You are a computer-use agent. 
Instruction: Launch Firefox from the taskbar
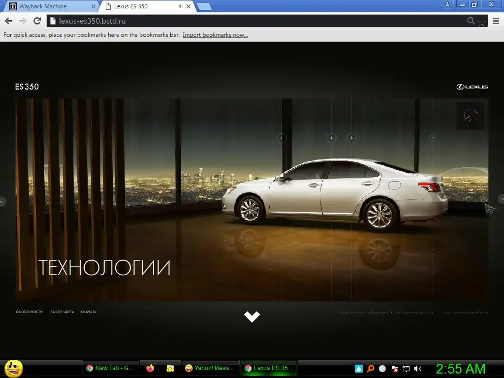150,368
